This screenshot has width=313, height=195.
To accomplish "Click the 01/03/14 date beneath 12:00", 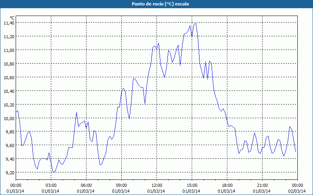I will tap(156, 191).
